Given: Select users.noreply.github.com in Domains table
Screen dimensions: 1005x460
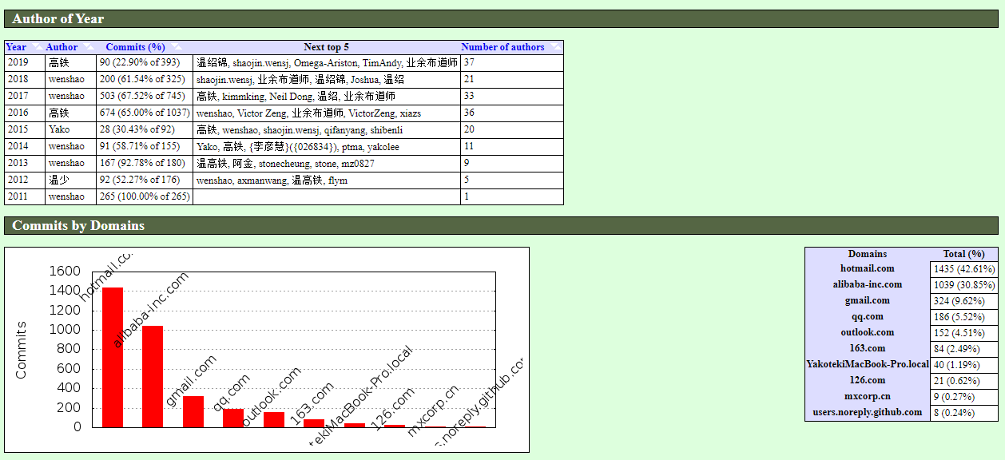Looking at the screenshot, I should pos(867,413).
